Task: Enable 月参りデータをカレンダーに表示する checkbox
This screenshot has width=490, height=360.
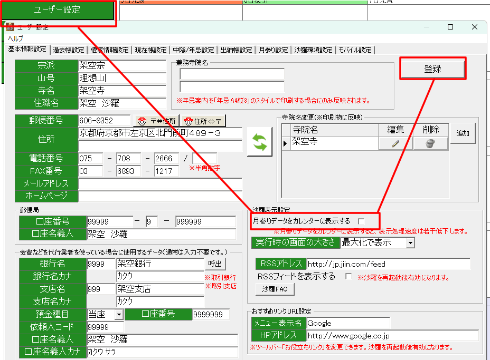Action: 361,221
